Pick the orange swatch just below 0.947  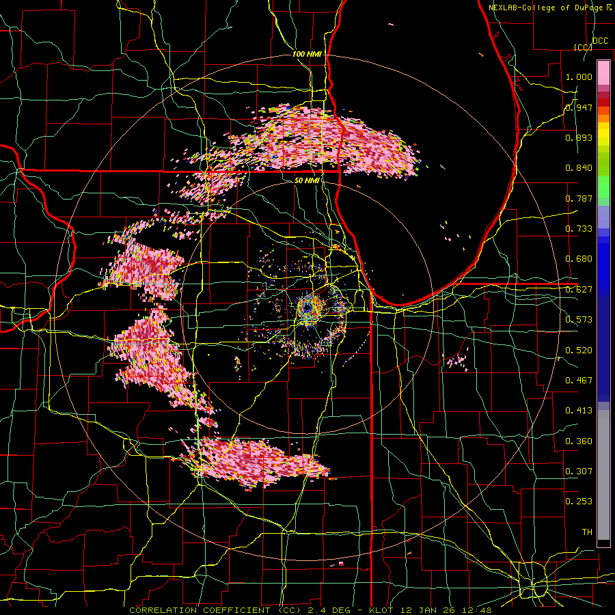[x=603, y=111]
